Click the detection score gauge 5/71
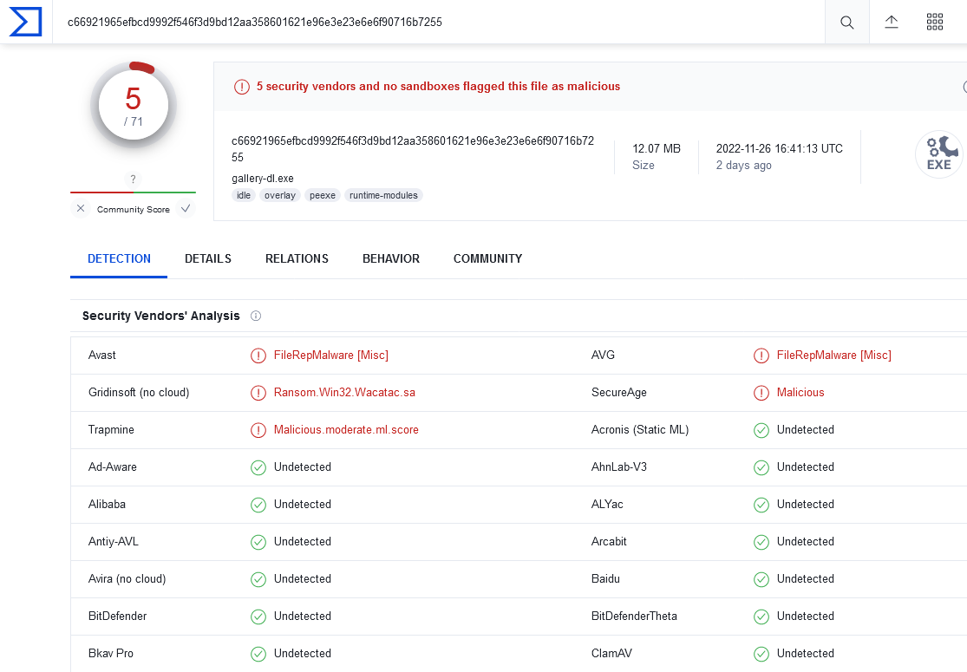 (134, 105)
